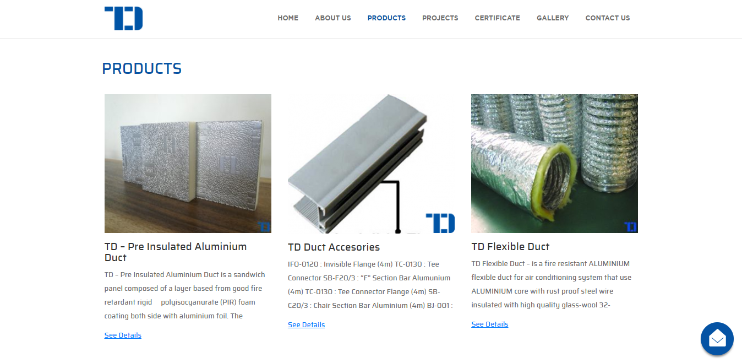Screen dimensions: 742x363
Task: Open the envelope message chat icon
Action: pos(717,339)
